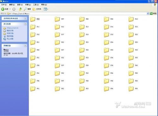Open the 文件 (File) menu
158x116 pixels.
(4, 5)
